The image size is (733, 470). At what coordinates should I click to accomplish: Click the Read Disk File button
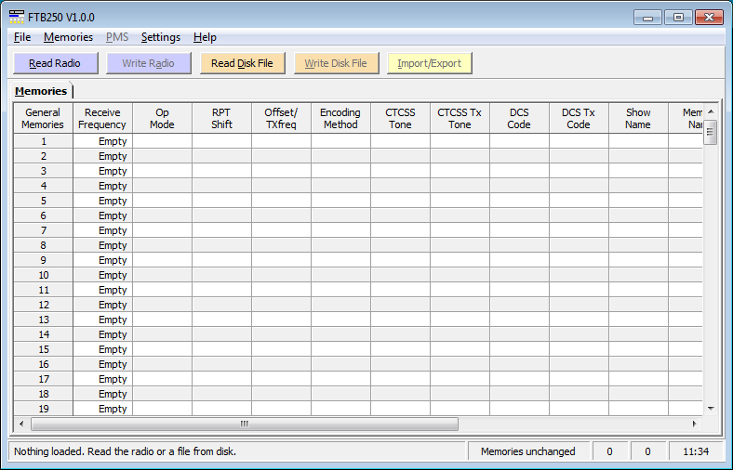click(x=242, y=63)
